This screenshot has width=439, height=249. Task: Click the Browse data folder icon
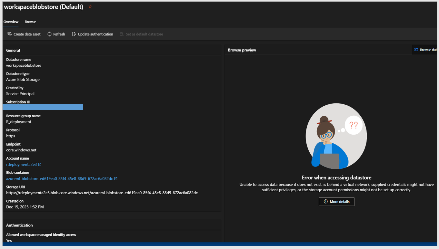416,49
